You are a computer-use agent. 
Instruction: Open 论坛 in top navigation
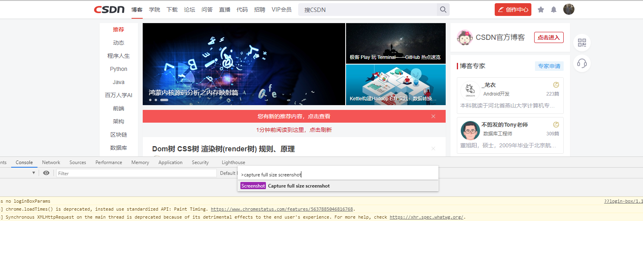click(x=190, y=10)
